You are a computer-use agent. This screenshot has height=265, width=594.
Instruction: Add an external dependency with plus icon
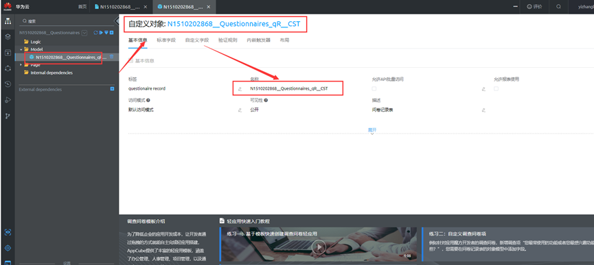pyautogui.click(x=112, y=89)
